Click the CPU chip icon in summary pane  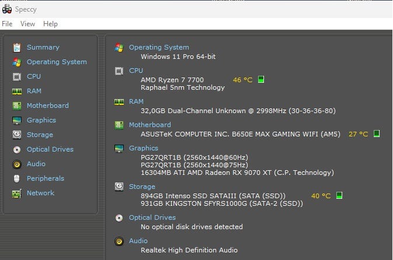[x=119, y=71]
